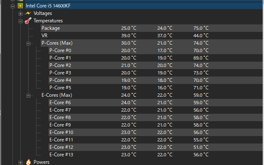Click Package current value 25.0 °C
Screen dimensions: 264x165
point(129,28)
